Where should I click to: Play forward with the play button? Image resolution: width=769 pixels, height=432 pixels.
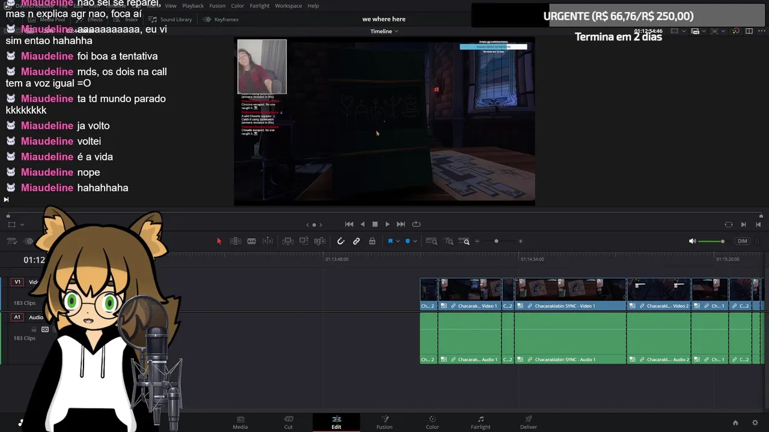pos(388,224)
